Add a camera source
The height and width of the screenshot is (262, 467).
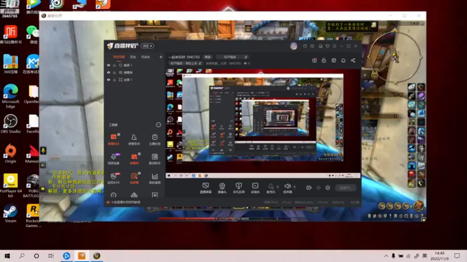point(222,188)
